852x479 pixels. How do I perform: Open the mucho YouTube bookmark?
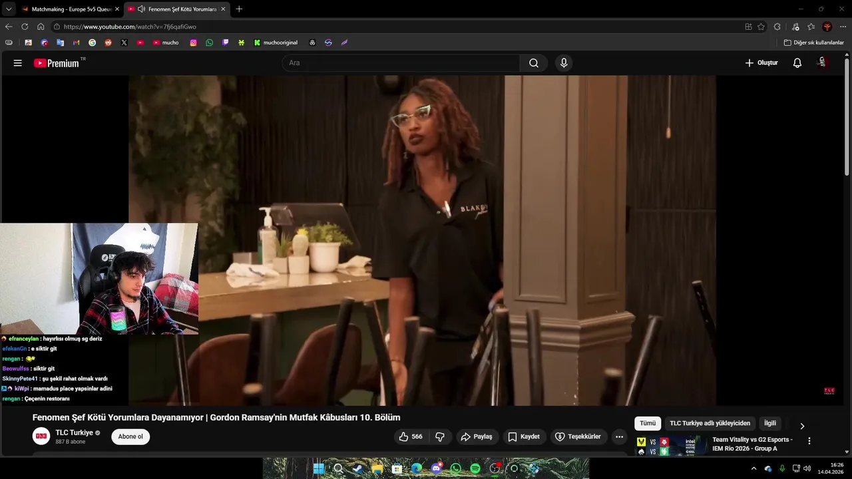166,43
